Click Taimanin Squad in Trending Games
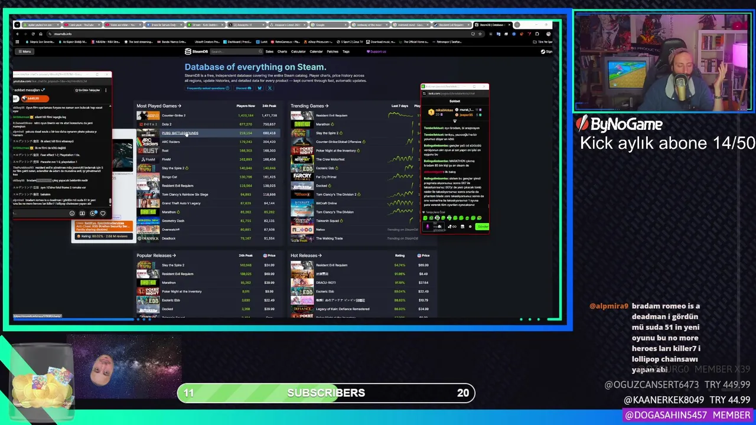Viewport: 756px width, 425px height. (327, 221)
